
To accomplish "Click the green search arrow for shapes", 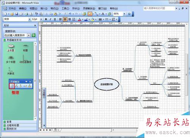I will click(x=33, y=35).
